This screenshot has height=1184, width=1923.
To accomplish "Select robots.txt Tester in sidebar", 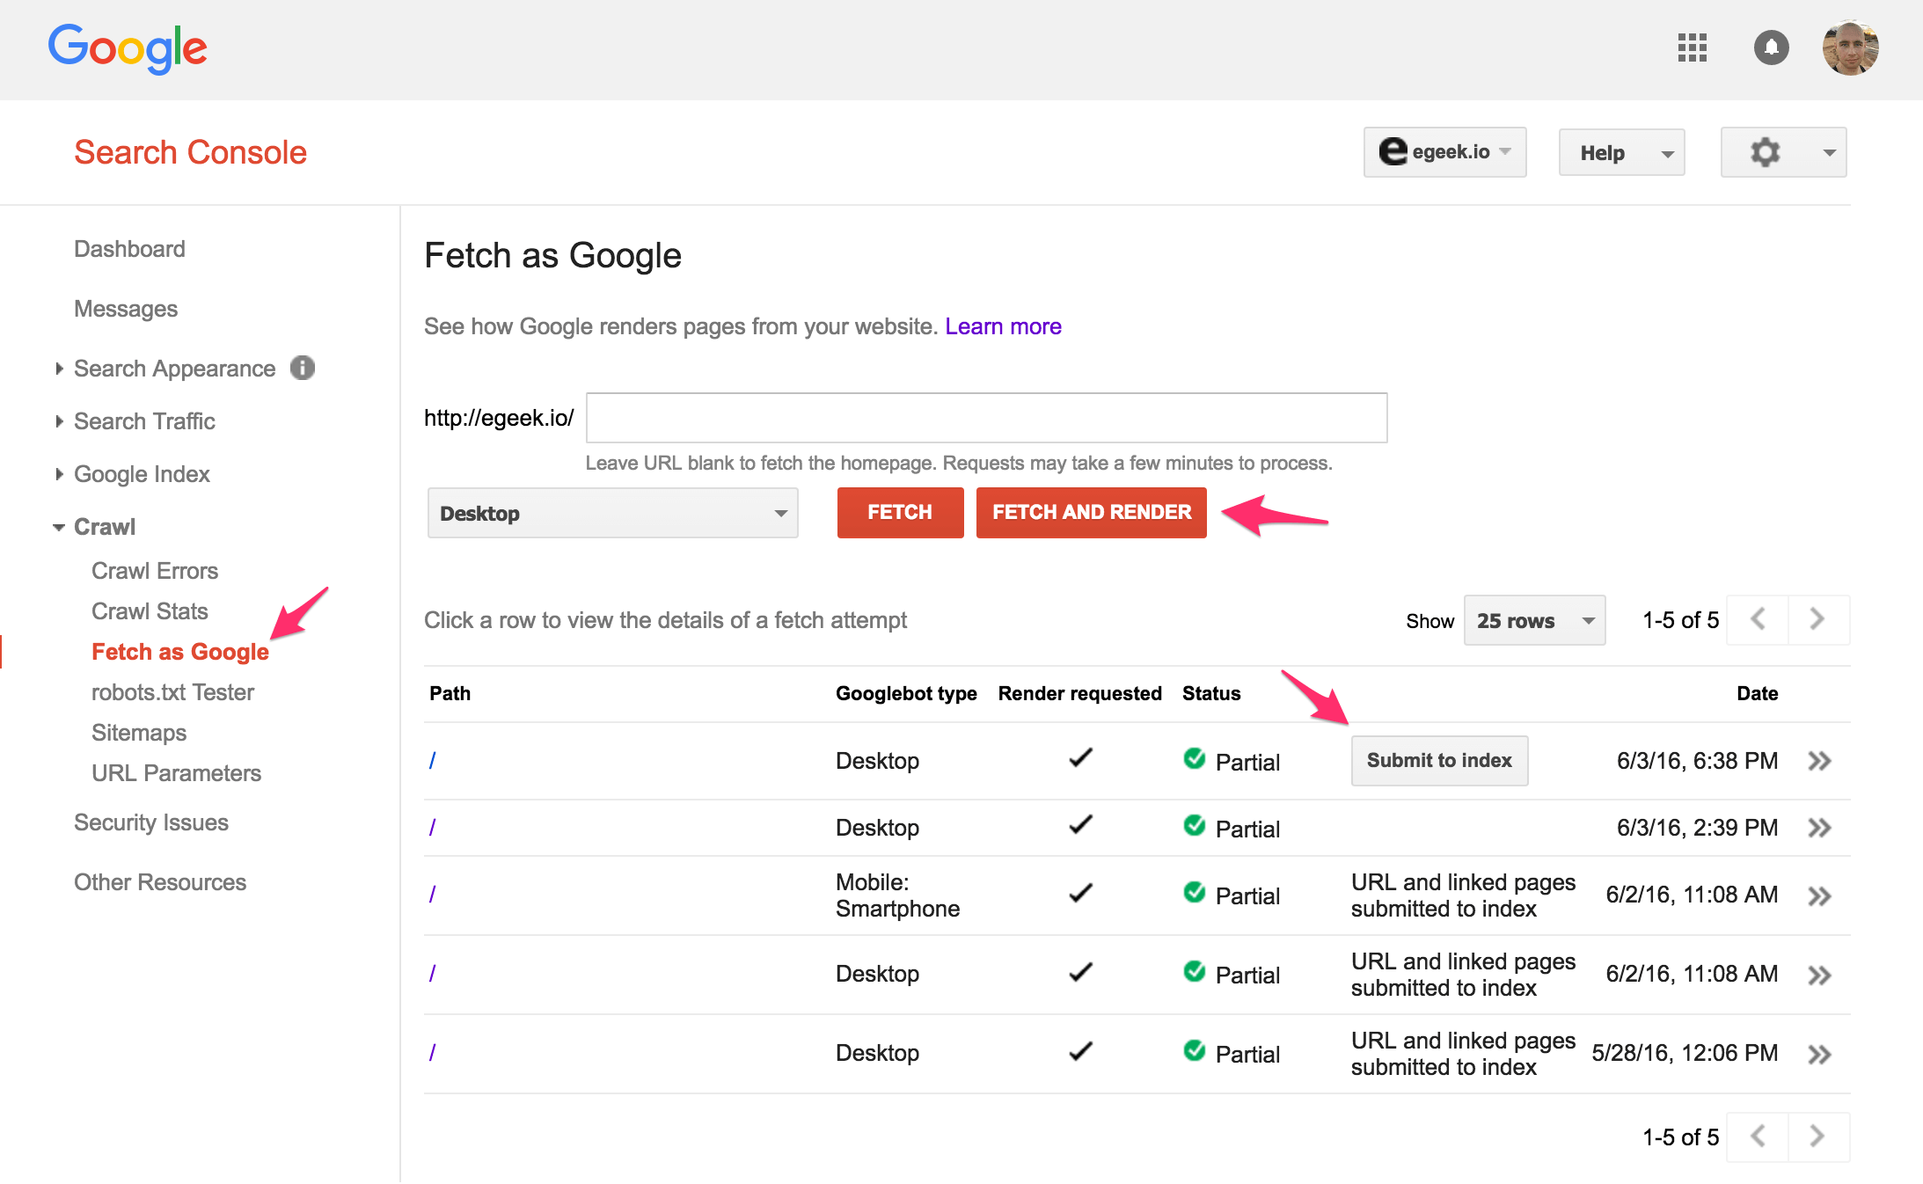I will click(x=172, y=692).
